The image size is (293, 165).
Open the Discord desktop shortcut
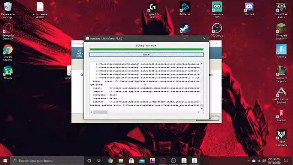[x=249, y=9]
